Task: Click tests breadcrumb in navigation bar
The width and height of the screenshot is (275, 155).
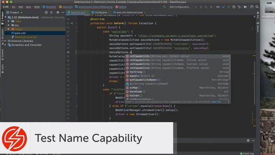Action: (37, 7)
